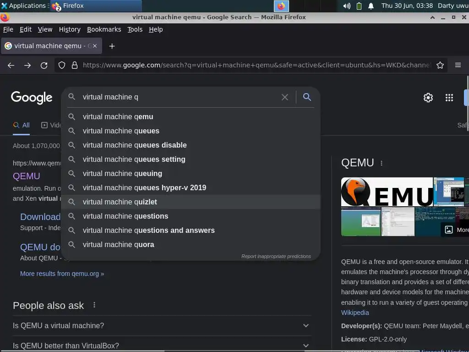The image size is (469, 352).
Task: Go back to the previous page
Action: click(x=11, y=65)
